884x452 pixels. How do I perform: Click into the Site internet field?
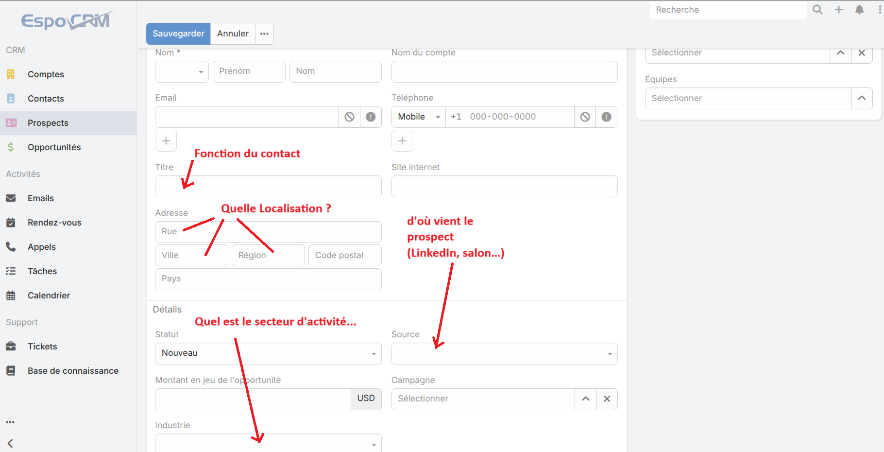pos(504,187)
